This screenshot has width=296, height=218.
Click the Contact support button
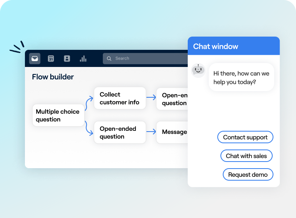(245, 137)
